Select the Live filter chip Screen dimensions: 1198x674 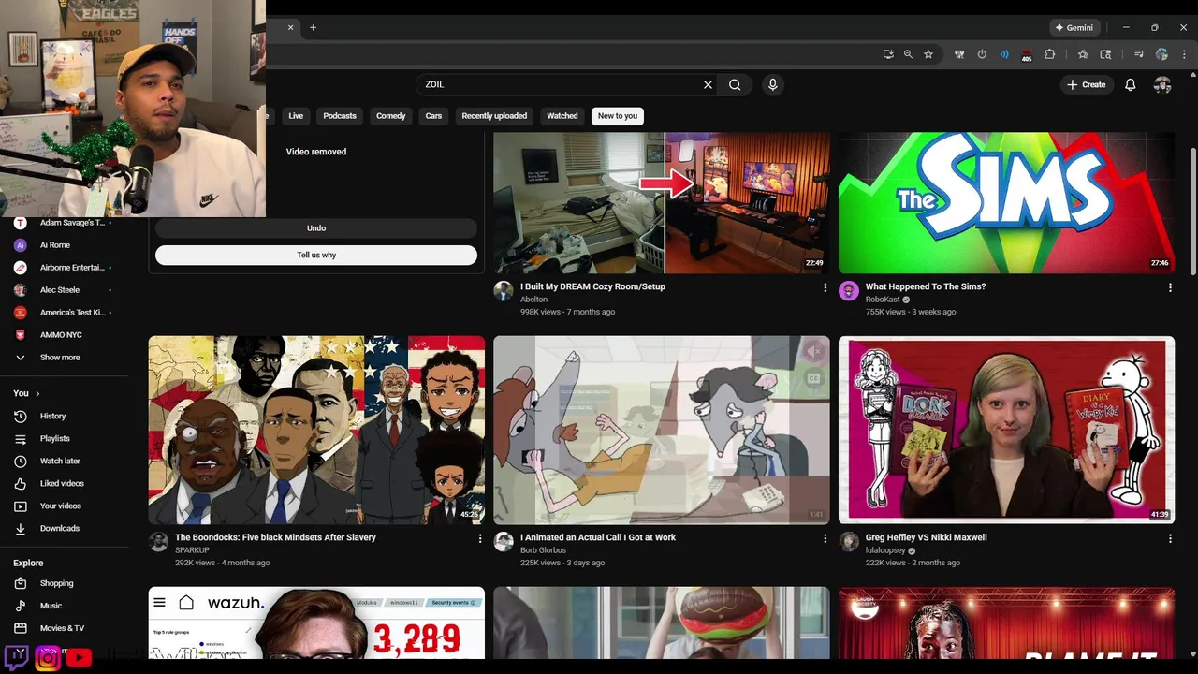[x=296, y=116]
